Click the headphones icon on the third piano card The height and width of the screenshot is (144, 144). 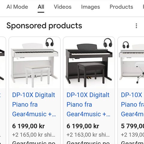126,45
